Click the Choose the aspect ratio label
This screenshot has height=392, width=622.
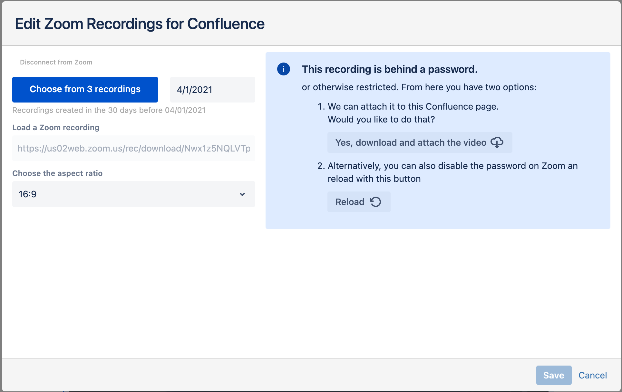tap(57, 173)
